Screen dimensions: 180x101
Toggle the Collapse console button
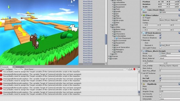click(x=9, y=69)
